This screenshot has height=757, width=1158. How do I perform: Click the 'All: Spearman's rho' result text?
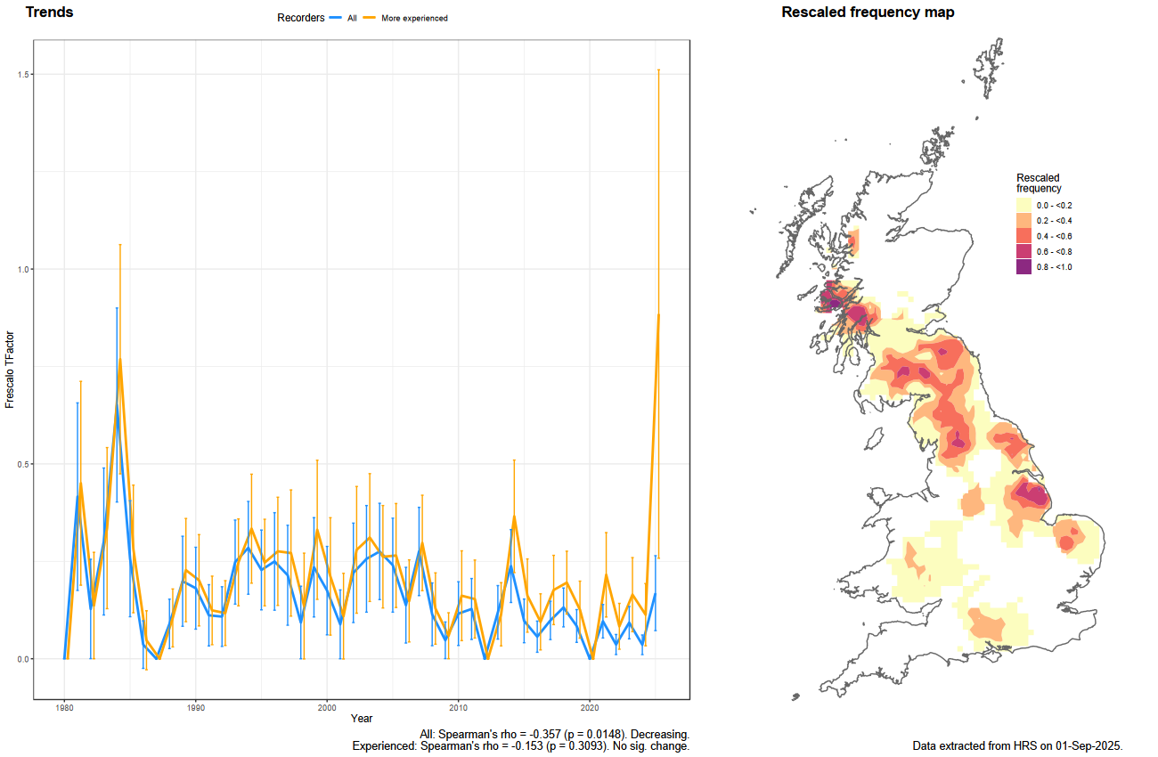pyautogui.click(x=554, y=734)
